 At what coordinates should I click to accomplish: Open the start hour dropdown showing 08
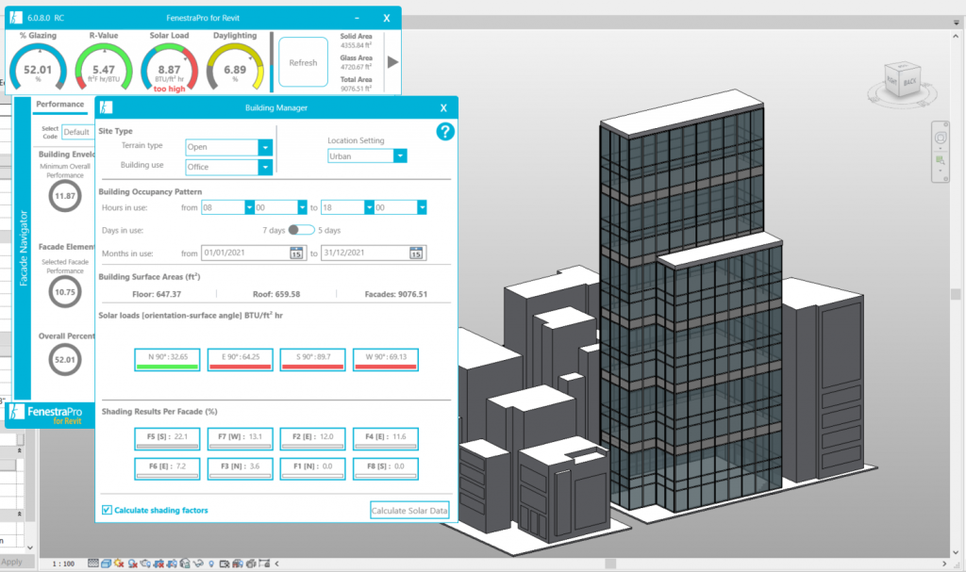(x=249, y=207)
